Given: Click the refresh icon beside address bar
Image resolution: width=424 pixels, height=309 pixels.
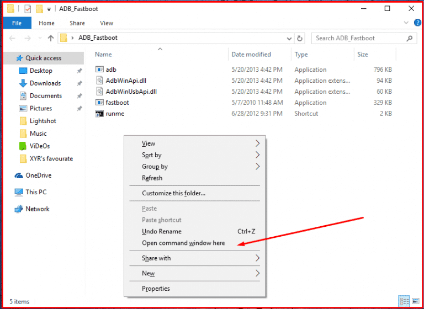Looking at the screenshot, I should 300,38.
